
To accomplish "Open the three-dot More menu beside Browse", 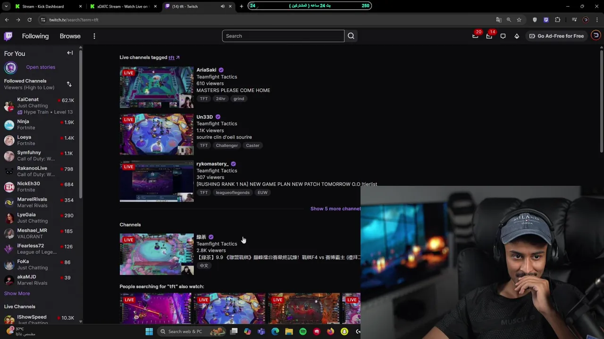I will [94, 36].
